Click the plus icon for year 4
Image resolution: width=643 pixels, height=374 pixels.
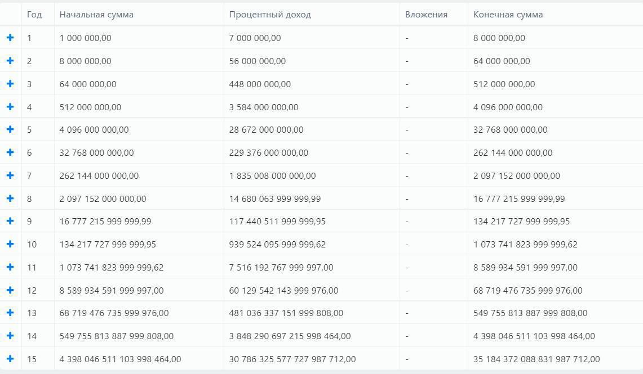10,107
